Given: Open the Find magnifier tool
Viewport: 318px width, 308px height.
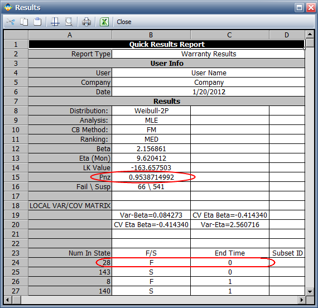Looking at the screenshot, I should click(69, 22).
